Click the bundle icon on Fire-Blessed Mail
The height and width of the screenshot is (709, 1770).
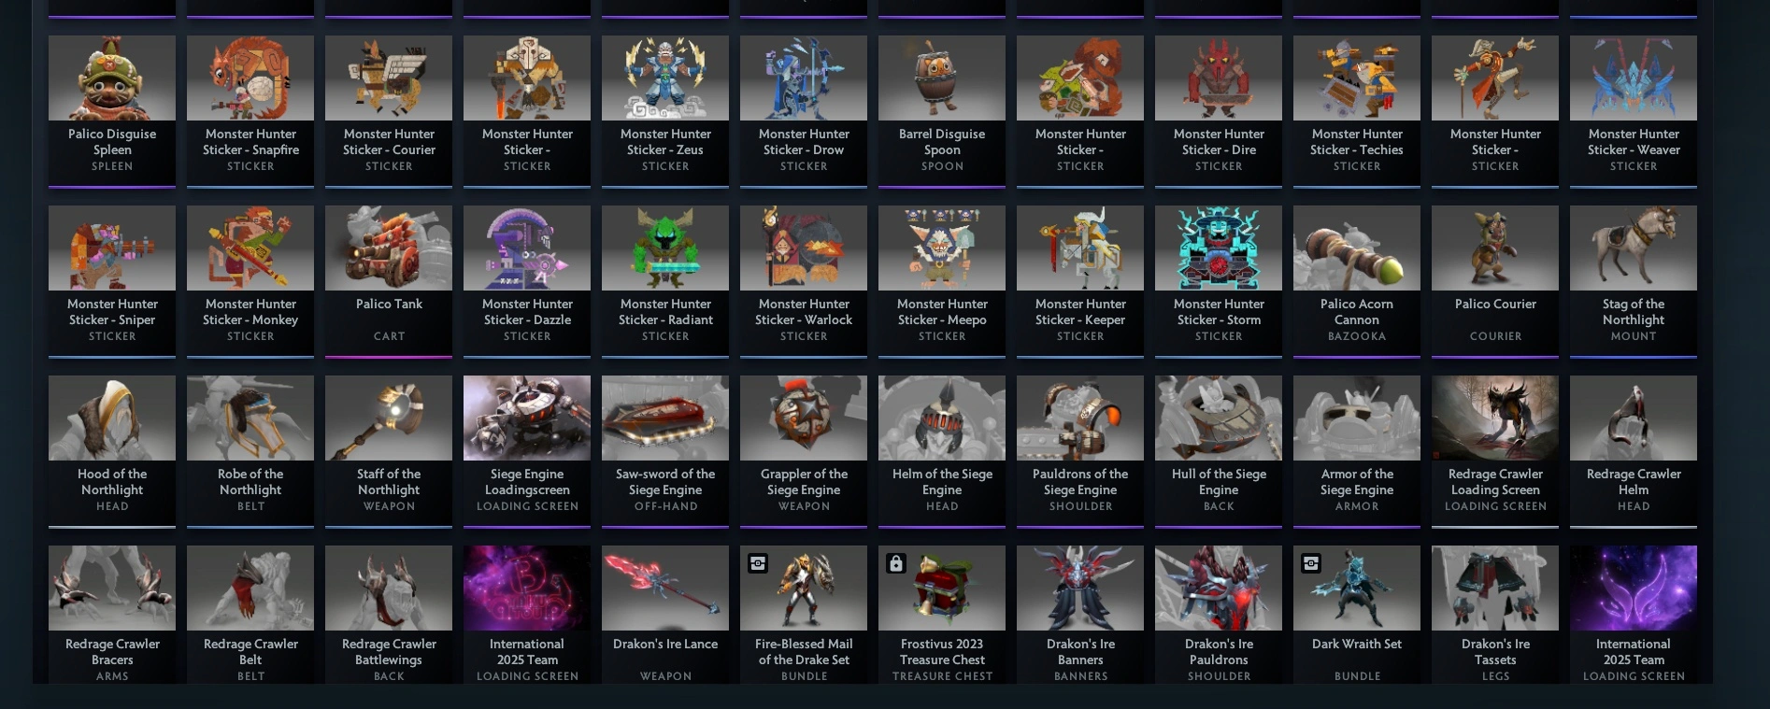(x=758, y=563)
